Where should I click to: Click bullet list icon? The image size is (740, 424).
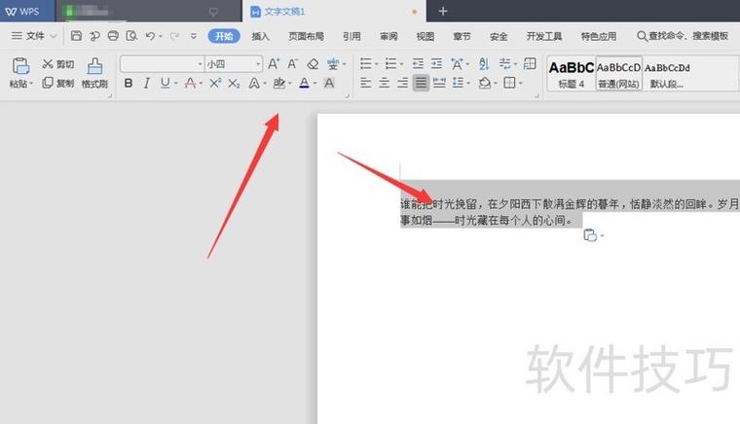point(366,63)
